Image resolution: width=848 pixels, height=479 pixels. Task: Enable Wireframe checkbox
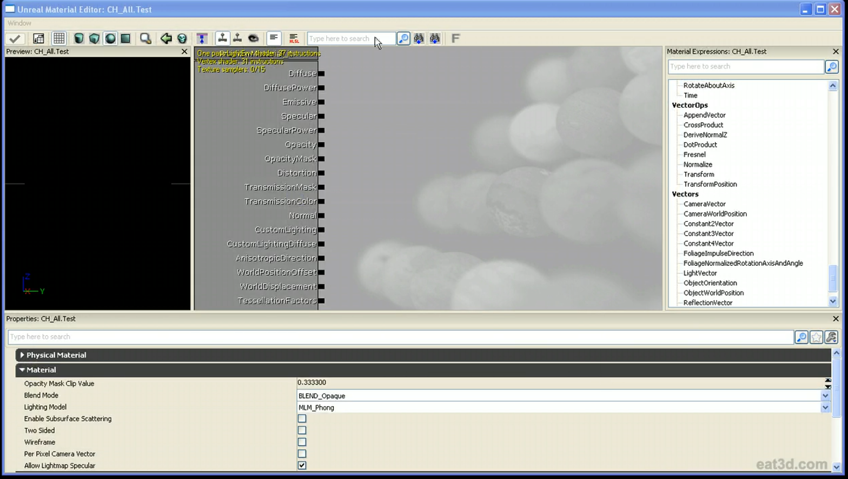[x=302, y=442]
